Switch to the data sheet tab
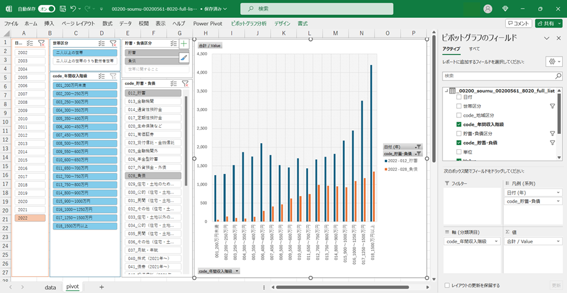 click(50, 287)
